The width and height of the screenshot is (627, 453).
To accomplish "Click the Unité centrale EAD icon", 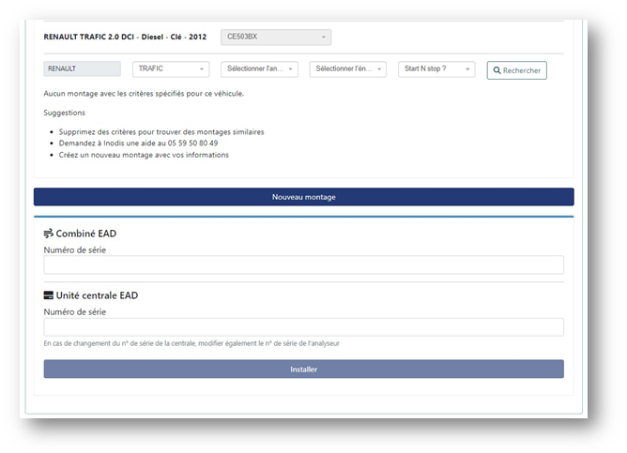I will click(49, 295).
